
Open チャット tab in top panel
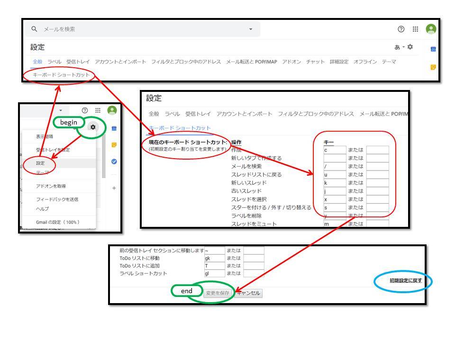click(x=316, y=62)
